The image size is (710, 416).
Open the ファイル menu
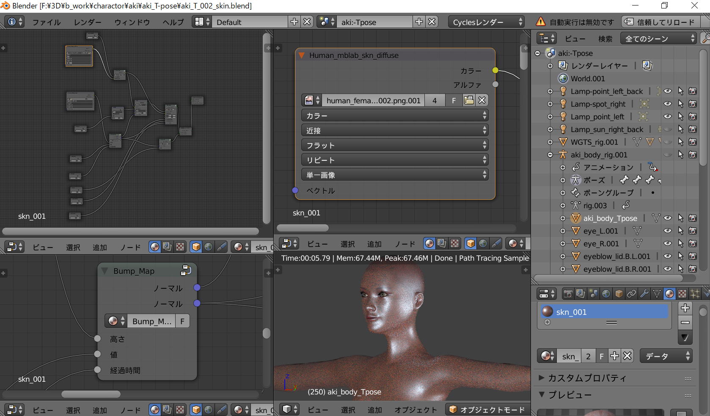[x=47, y=22]
